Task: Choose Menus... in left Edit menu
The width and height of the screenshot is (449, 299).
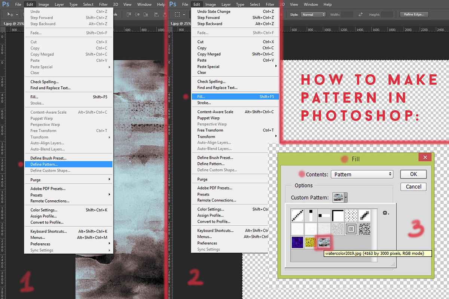Action: [68, 237]
